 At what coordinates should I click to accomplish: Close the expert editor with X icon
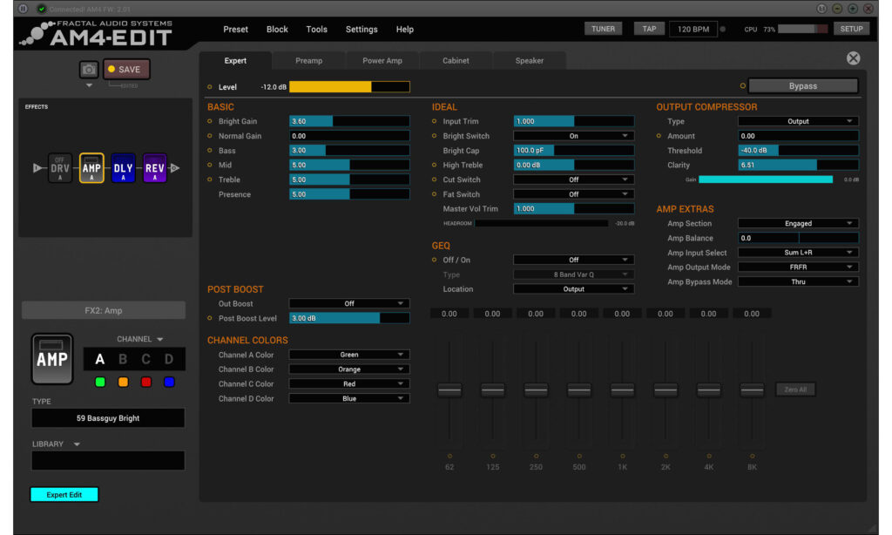[853, 58]
